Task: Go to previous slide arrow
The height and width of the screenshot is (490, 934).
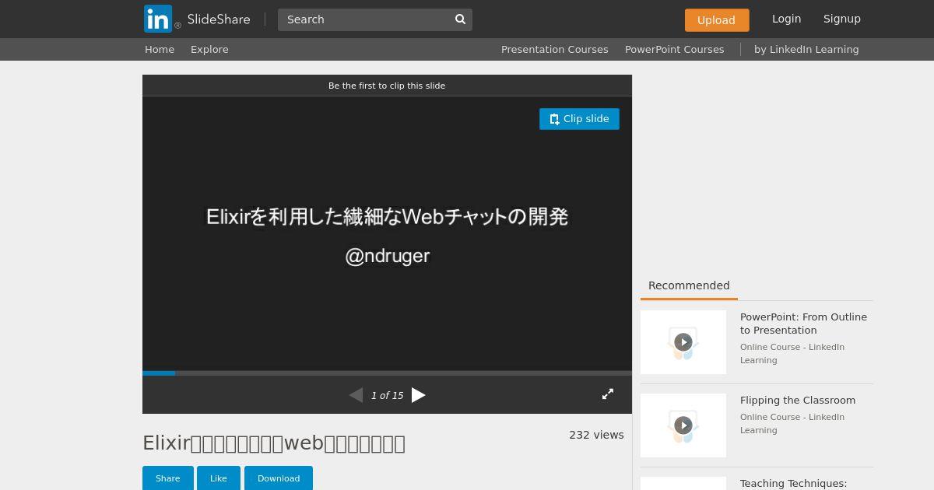Action: (356, 395)
